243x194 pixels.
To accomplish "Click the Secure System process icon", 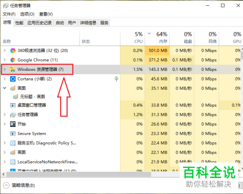I will pyautogui.click(x=13, y=133).
